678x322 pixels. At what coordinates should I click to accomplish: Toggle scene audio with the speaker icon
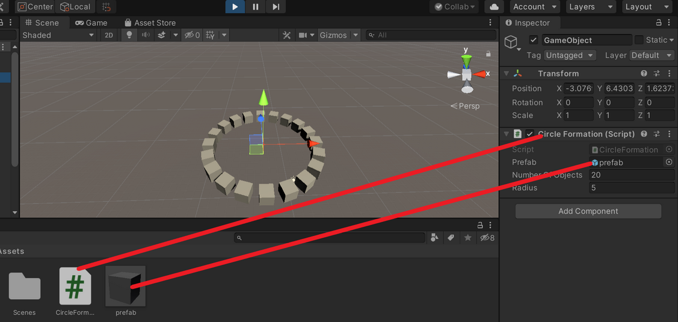click(x=145, y=35)
